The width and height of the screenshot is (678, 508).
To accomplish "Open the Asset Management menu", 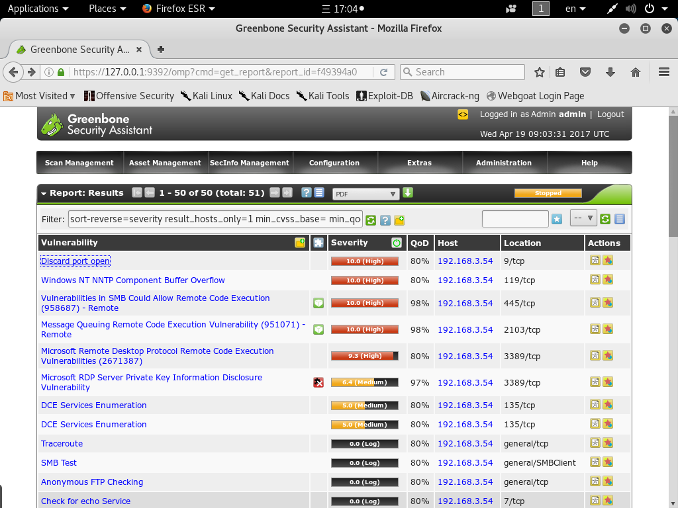I will click(165, 163).
